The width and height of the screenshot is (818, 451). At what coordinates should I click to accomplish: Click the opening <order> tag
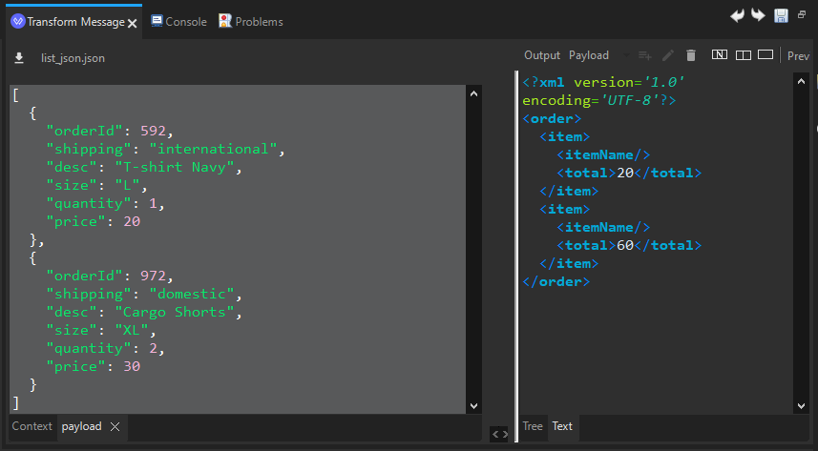click(552, 118)
